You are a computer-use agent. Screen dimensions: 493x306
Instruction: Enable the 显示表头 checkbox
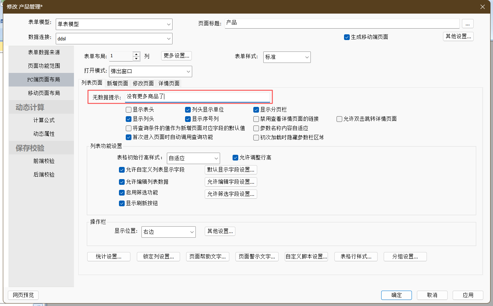(129, 110)
